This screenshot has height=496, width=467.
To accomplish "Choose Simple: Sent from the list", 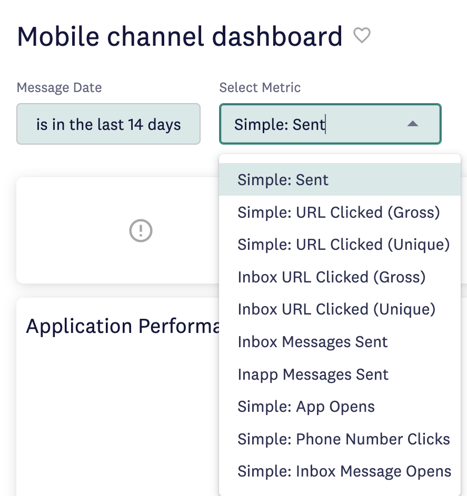I will pos(340,179).
